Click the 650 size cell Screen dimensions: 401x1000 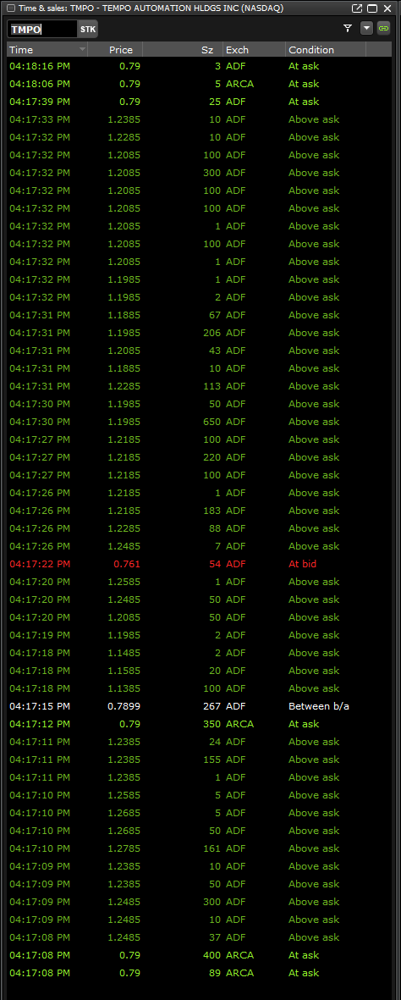211,422
